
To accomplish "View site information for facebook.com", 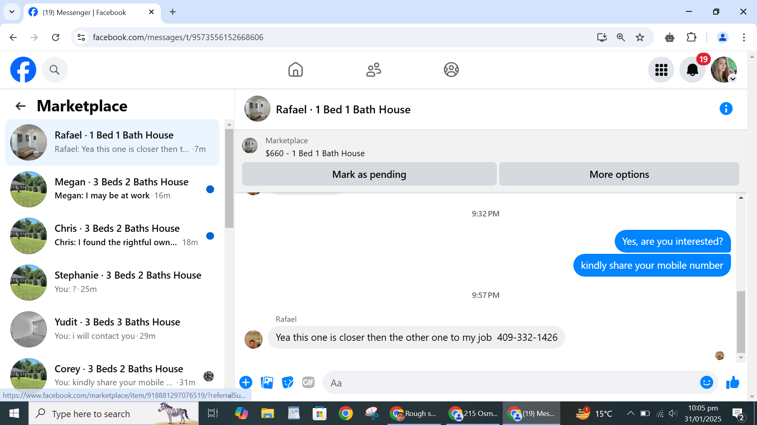I will [x=81, y=37].
